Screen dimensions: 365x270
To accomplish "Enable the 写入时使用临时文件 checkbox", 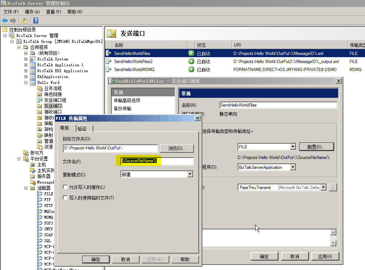I will click(65, 197).
